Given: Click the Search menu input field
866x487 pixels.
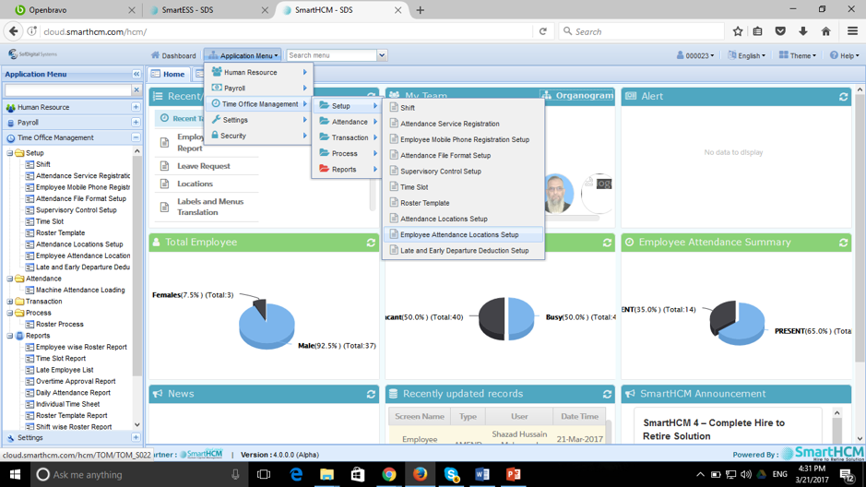Looking at the screenshot, I should [331, 55].
